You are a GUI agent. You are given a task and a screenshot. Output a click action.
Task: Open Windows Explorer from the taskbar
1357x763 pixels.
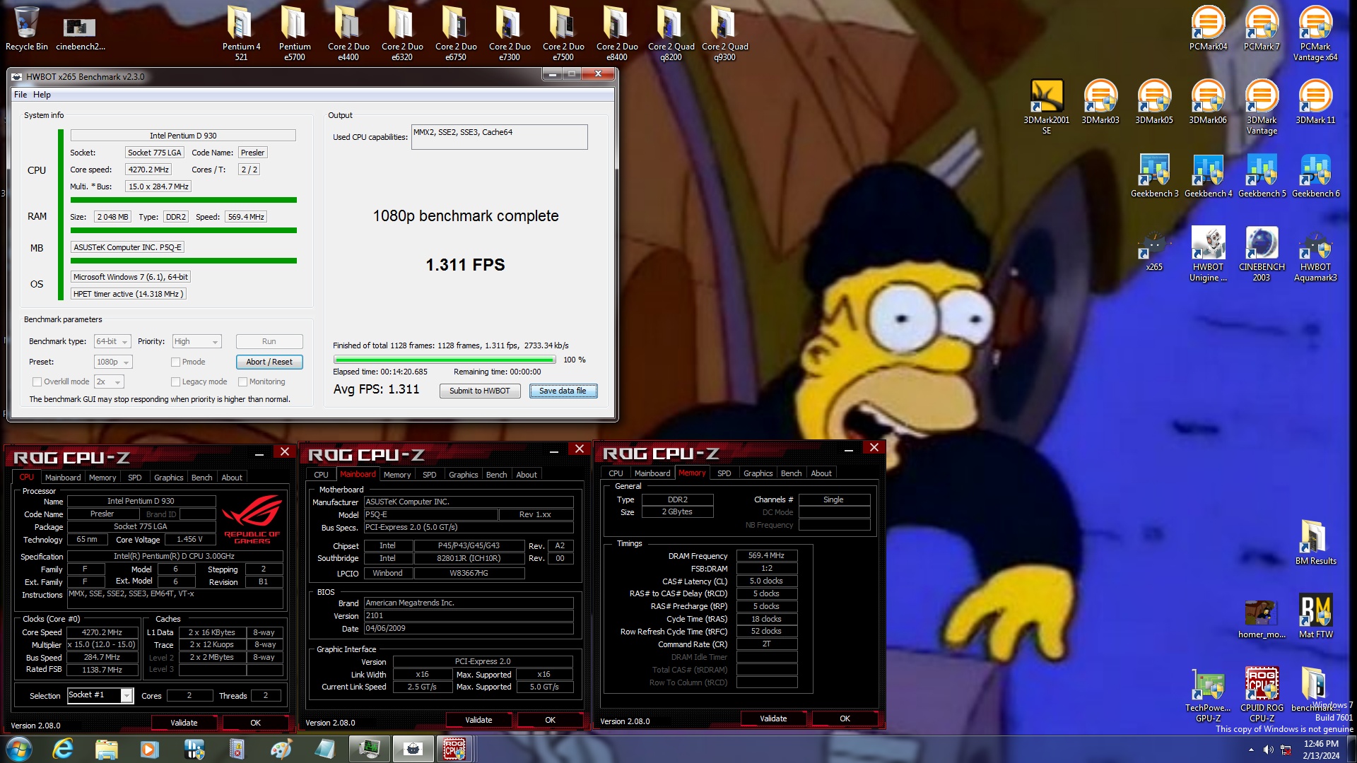(x=106, y=748)
